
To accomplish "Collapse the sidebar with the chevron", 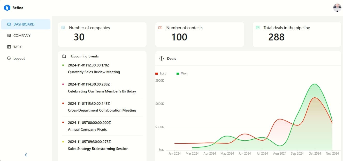I will point(26,155).
